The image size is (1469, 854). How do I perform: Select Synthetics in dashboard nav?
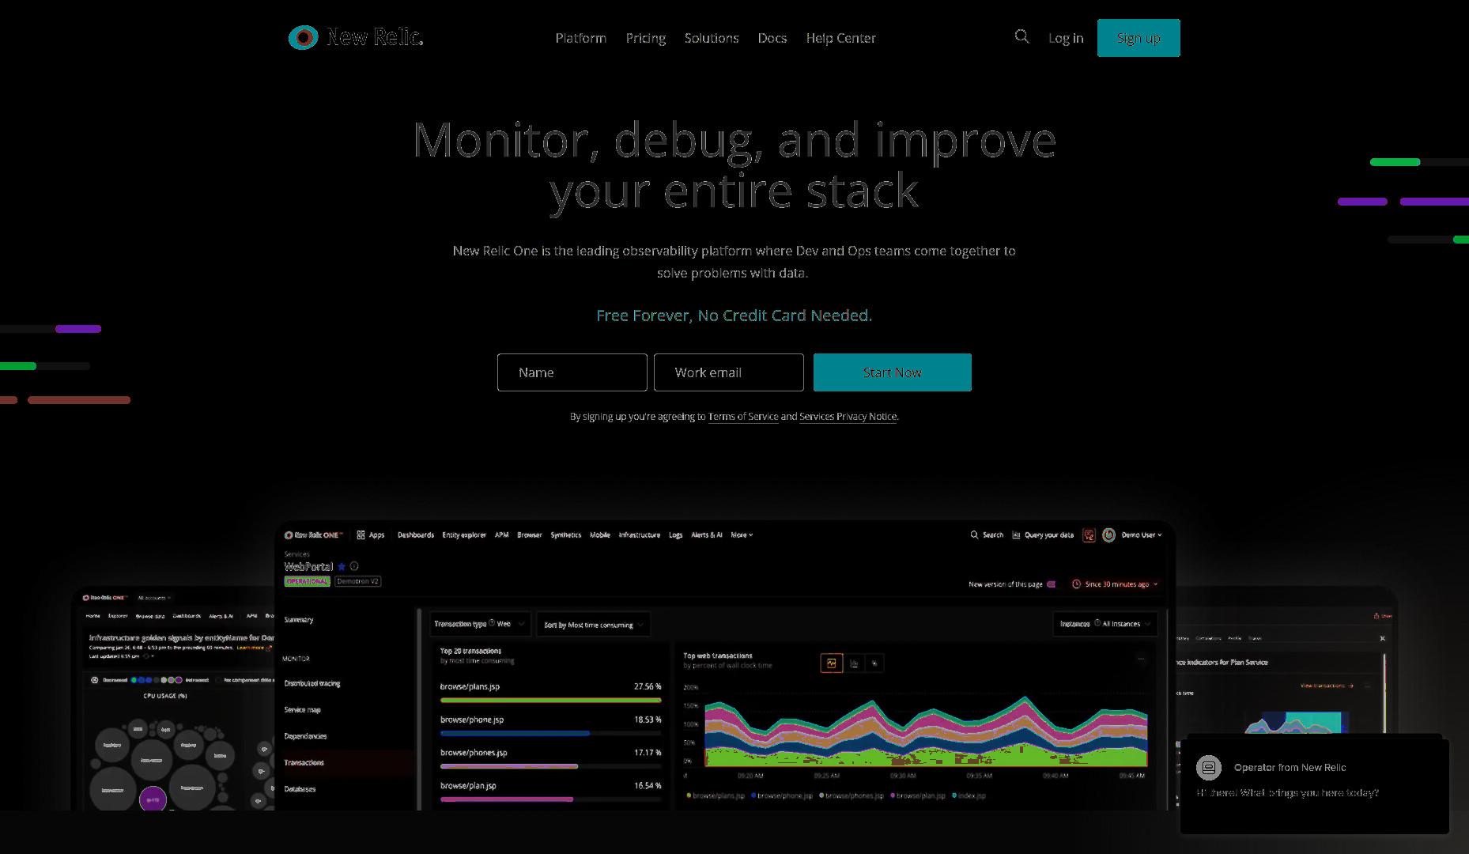pyautogui.click(x=565, y=535)
